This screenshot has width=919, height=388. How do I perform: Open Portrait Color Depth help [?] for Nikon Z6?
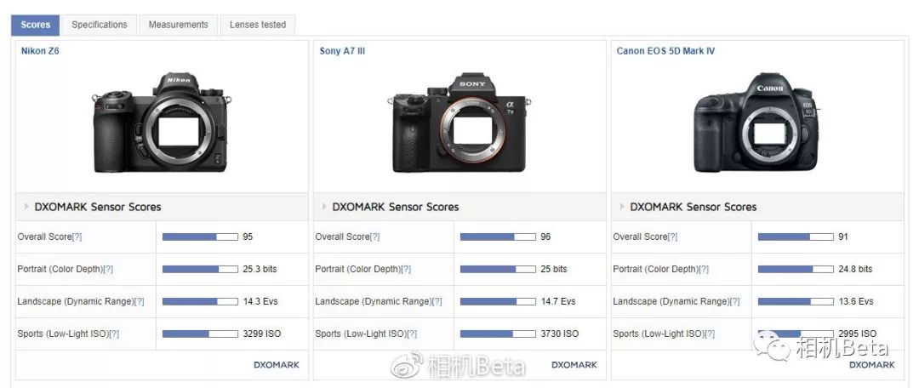tap(108, 269)
